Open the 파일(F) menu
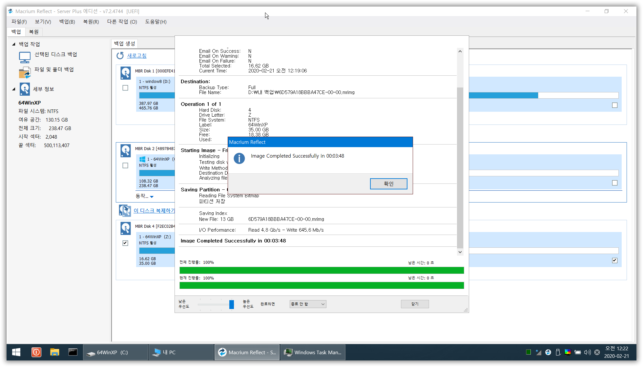This screenshot has width=643, height=367. pyautogui.click(x=19, y=22)
